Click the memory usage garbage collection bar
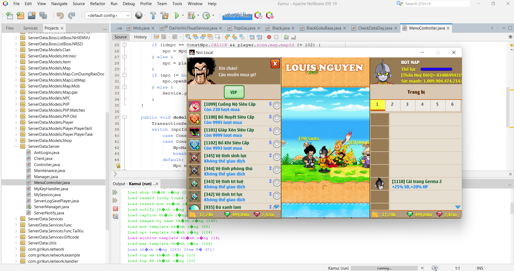 [237, 16]
